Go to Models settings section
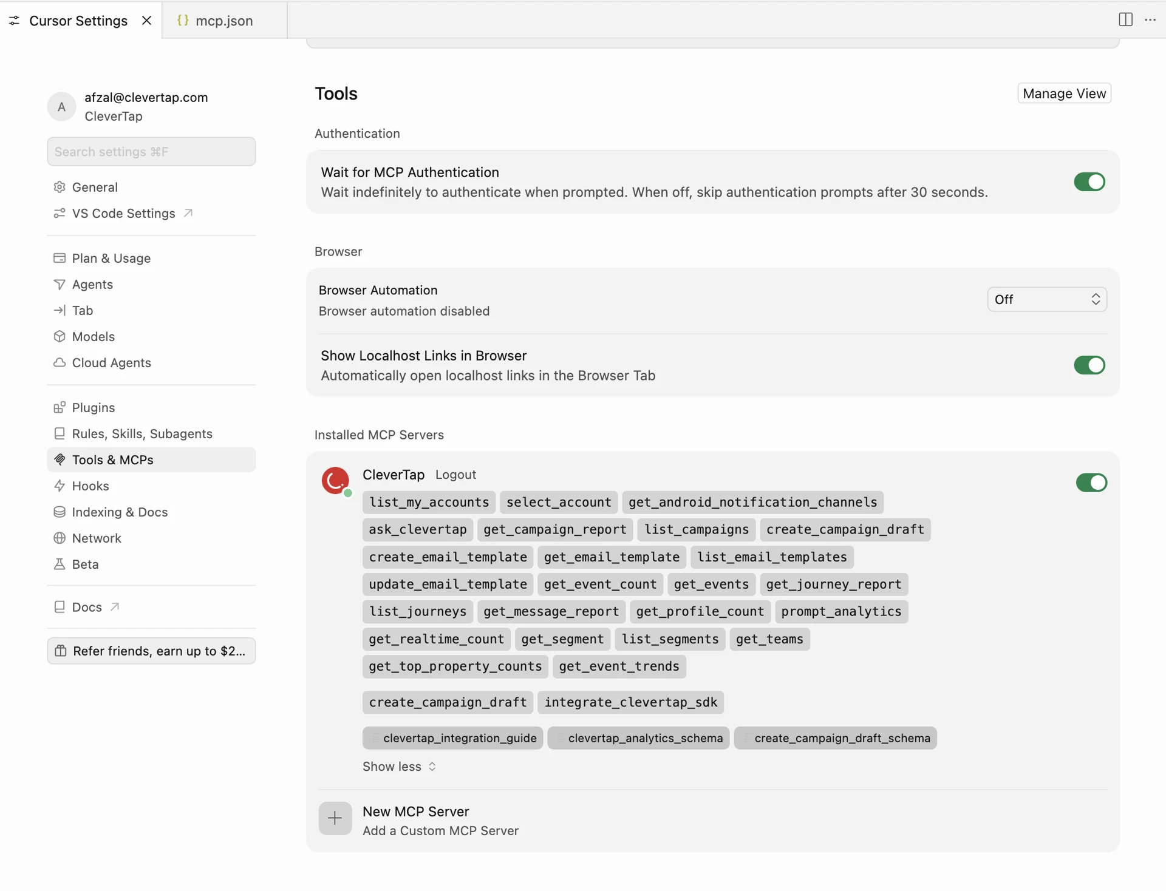Image resolution: width=1166 pixels, height=891 pixels. pos(151,336)
